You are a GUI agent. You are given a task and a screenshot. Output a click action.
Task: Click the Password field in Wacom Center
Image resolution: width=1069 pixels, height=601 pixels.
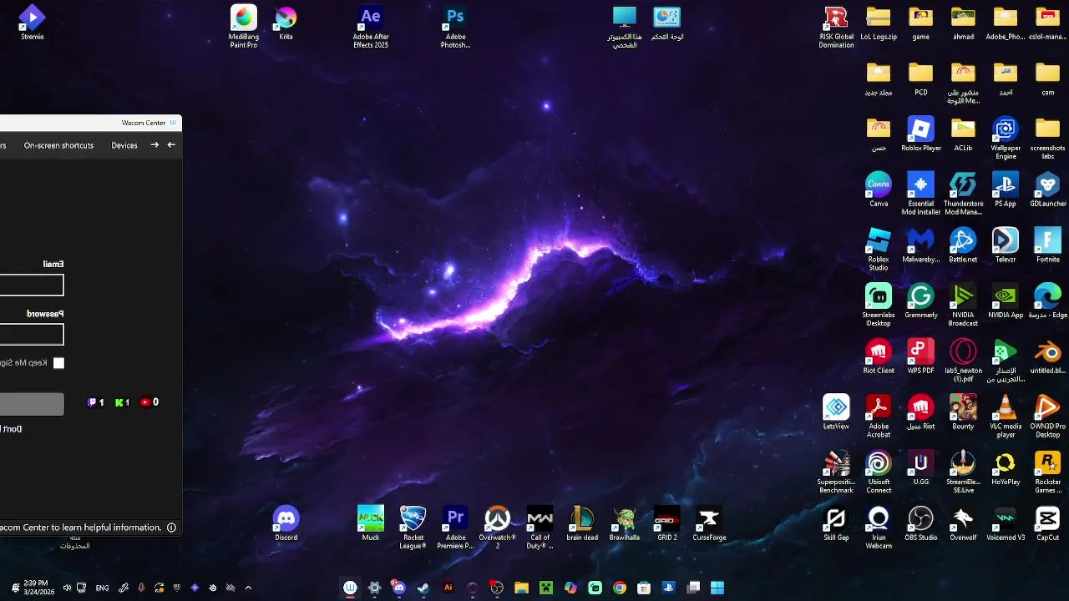pos(32,336)
